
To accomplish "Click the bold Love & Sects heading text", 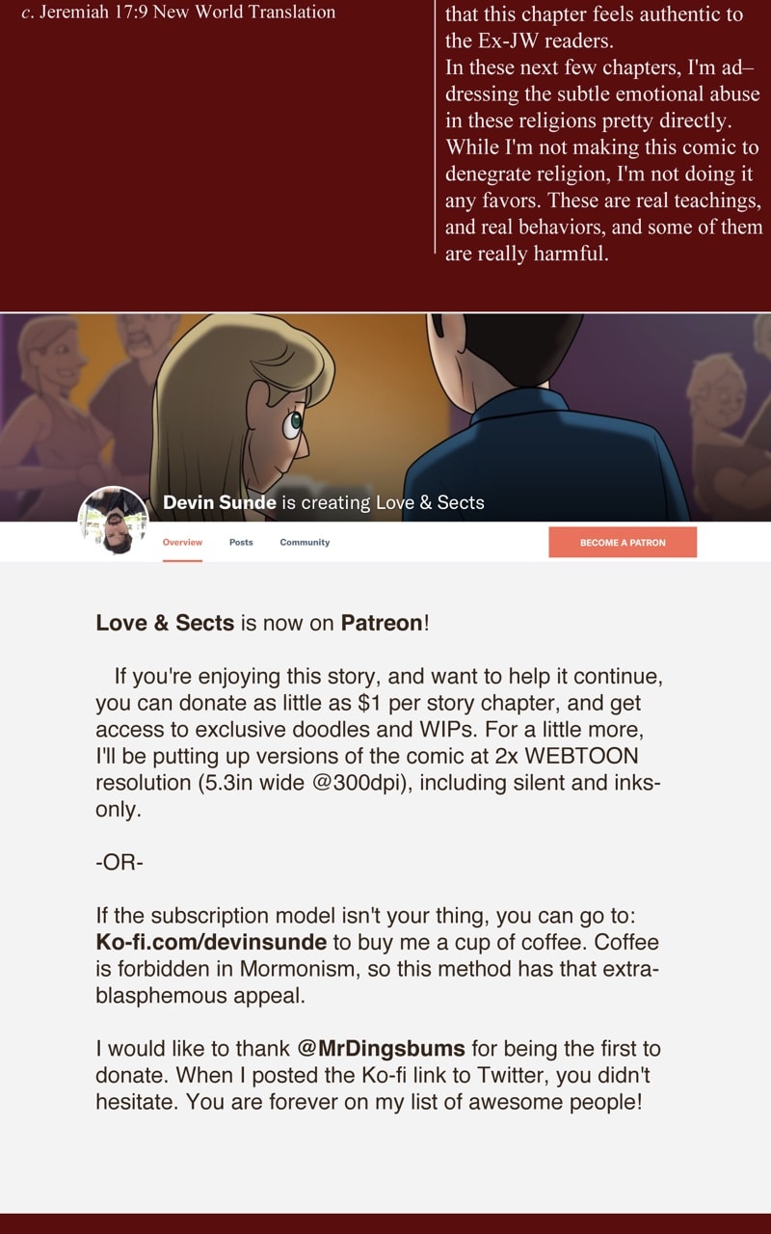I will tap(165, 623).
